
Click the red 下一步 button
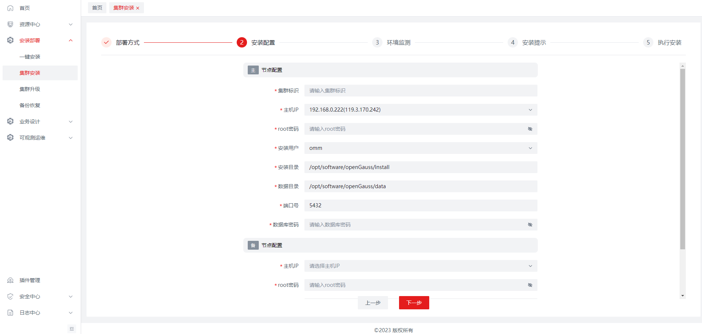[414, 303]
